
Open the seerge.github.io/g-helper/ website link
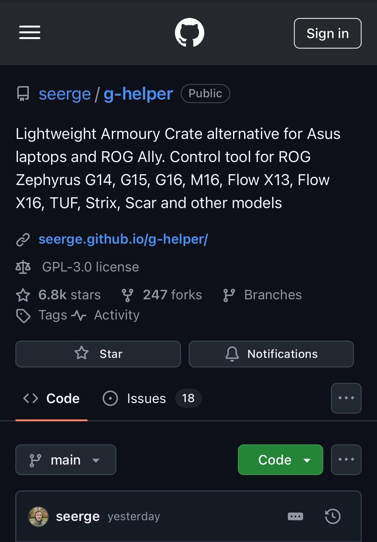[x=123, y=239]
